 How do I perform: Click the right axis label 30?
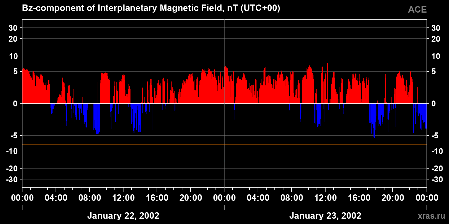pos(436,28)
